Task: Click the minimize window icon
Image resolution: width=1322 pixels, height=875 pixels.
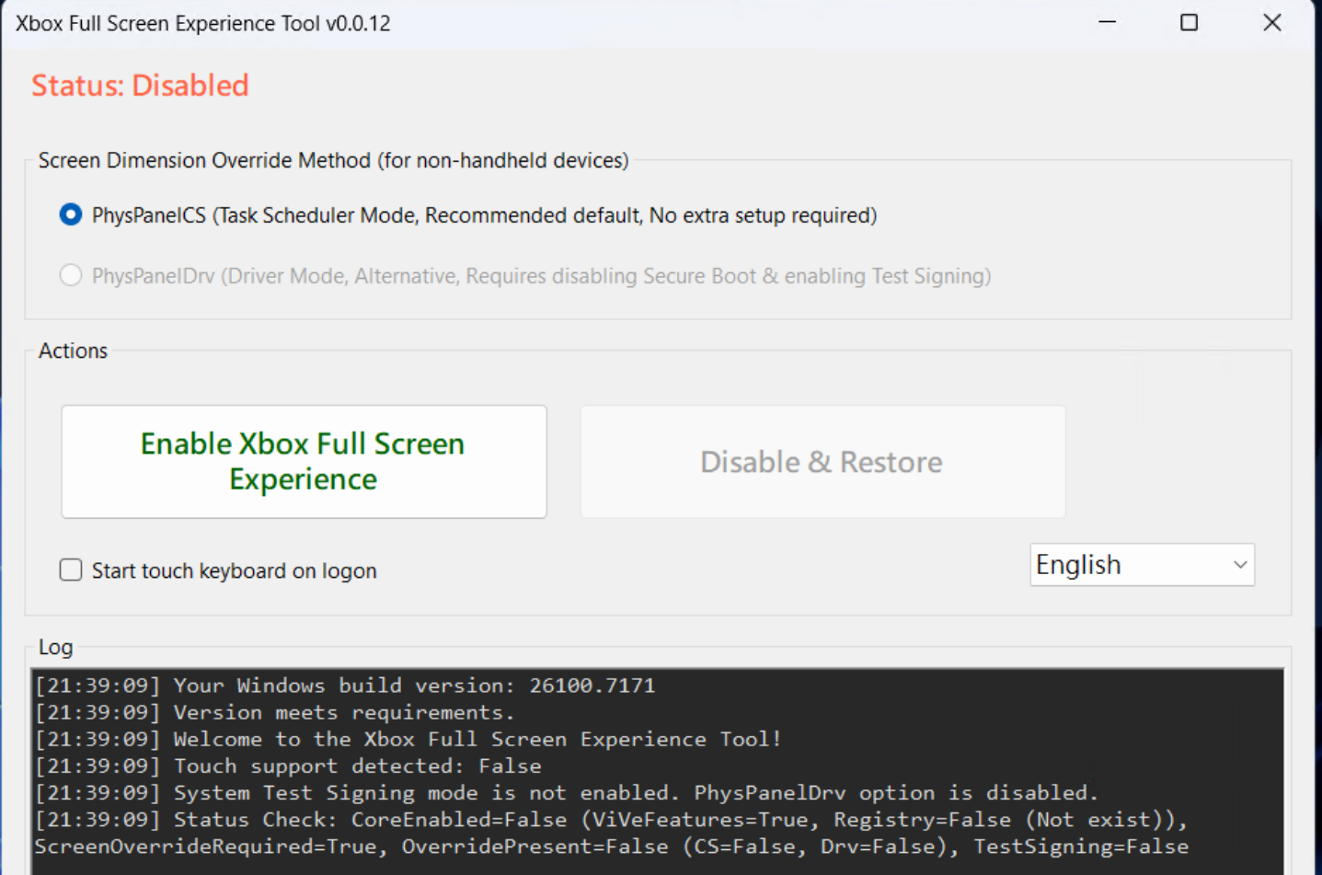Action: click(1106, 22)
